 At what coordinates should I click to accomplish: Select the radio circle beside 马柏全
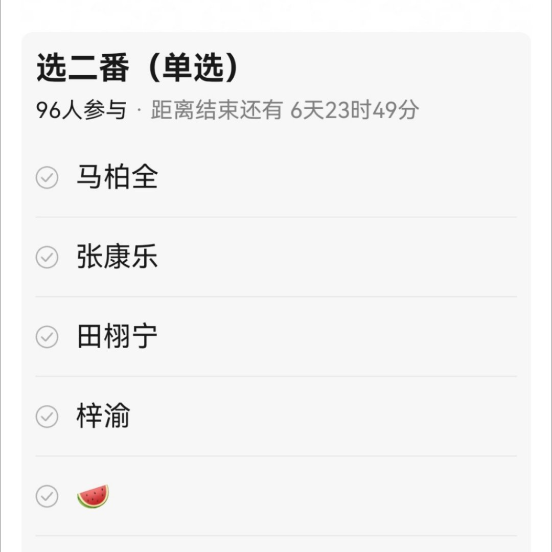(47, 177)
